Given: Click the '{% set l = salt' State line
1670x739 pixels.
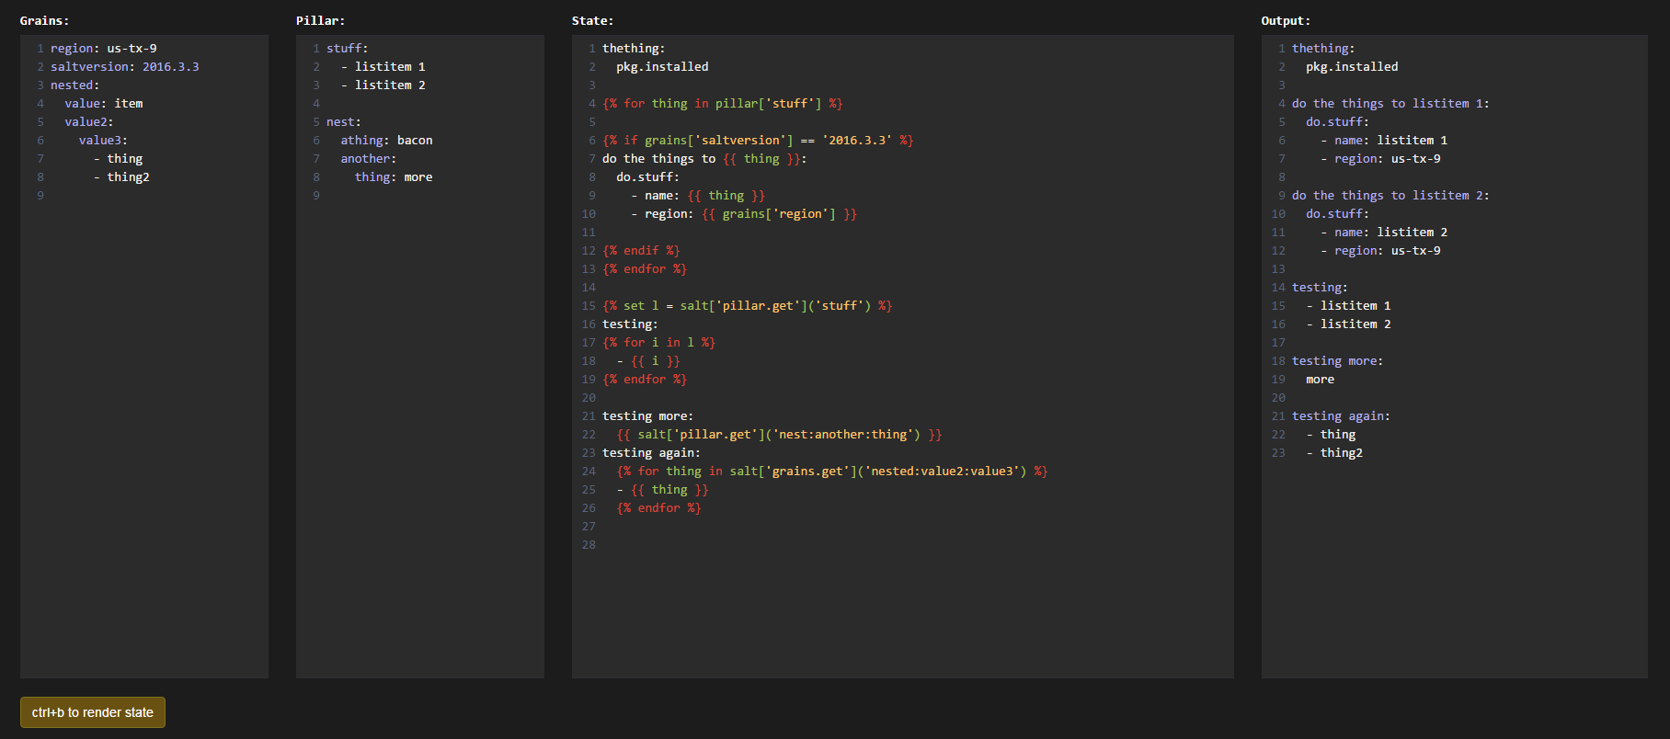Looking at the screenshot, I should click(x=748, y=306).
